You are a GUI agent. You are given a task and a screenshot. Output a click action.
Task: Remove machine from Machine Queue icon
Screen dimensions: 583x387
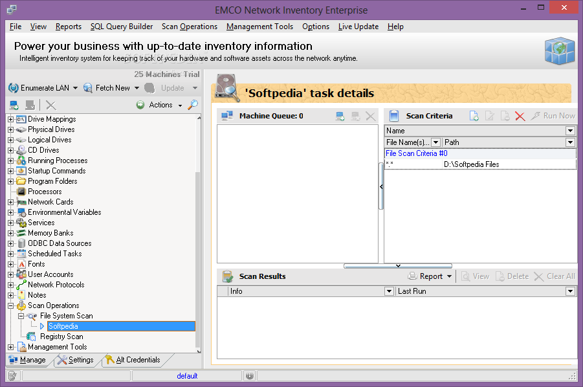[x=355, y=116]
